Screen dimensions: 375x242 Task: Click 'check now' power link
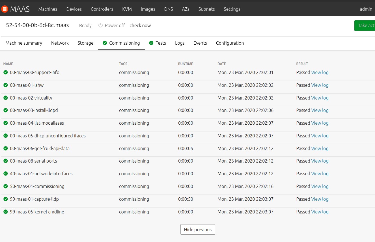tap(140, 25)
